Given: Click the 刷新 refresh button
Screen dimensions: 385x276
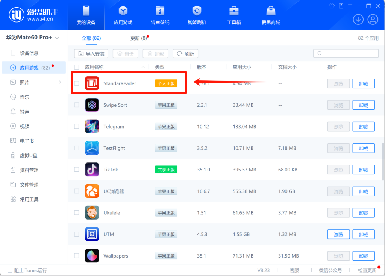Looking at the screenshot, I should pyautogui.click(x=185, y=53).
